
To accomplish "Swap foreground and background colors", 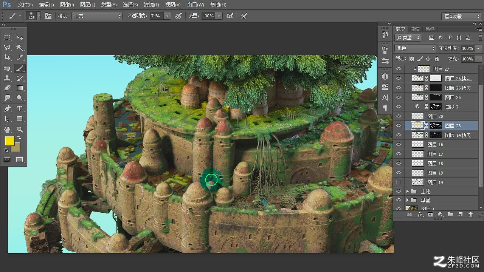I will tap(19, 138).
